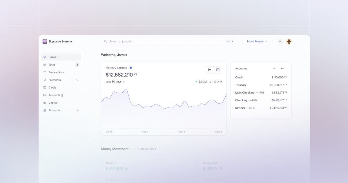Open Savings ••8347 account
Image resolution: width=348 pixels, height=183 pixels.
261,108
